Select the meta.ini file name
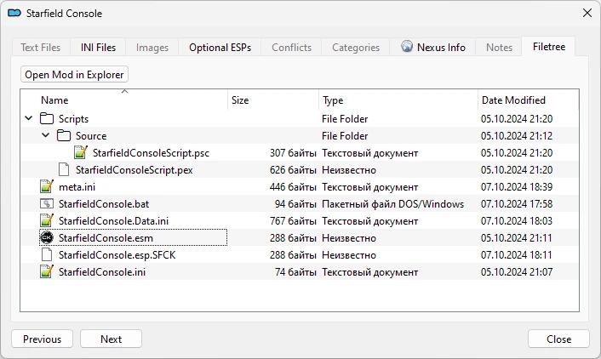The height and width of the screenshot is (359, 601). (77, 187)
